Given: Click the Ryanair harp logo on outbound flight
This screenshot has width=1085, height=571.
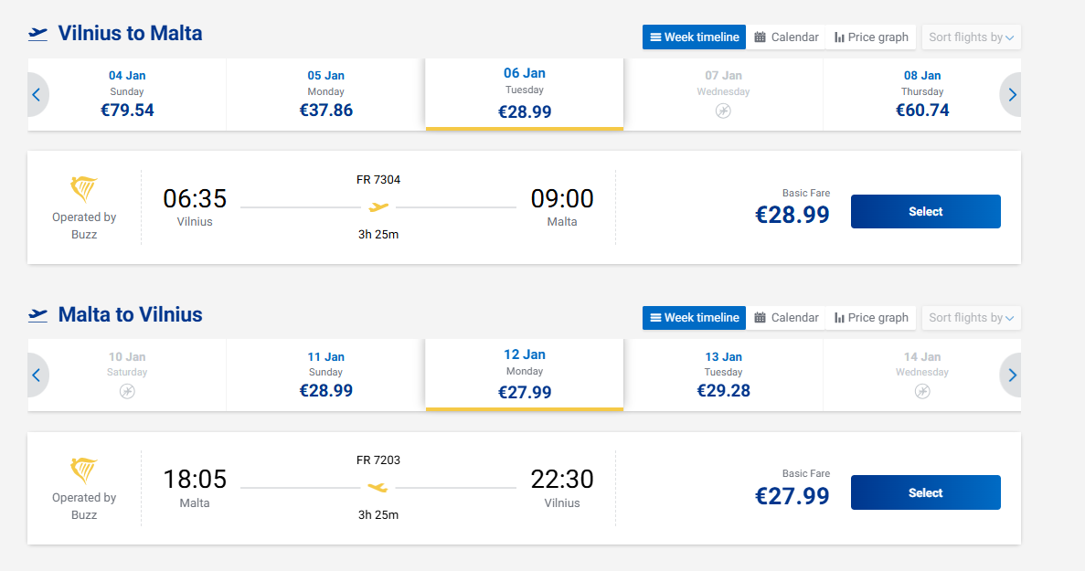Looking at the screenshot, I should pyautogui.click(x=84, y=190).
